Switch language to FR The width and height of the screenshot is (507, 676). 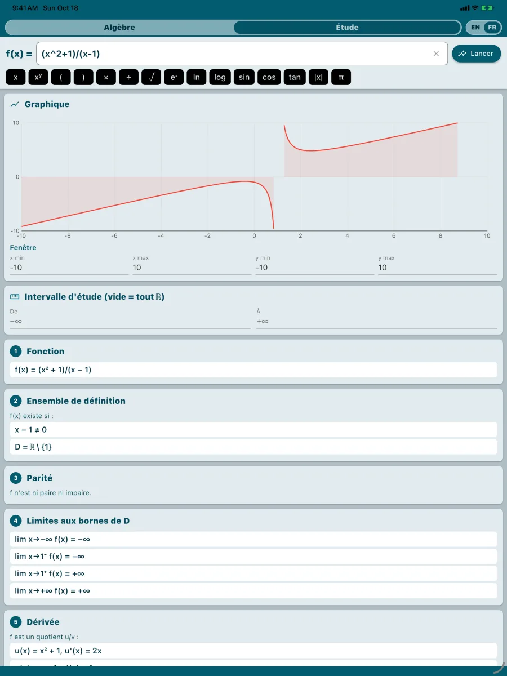coord(492,27)
